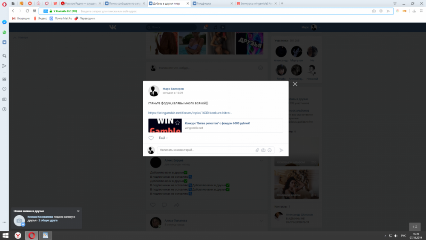Open search in the Opera sidebar
Viewport: 426px width, 240px height.
(x=4, y=56)
